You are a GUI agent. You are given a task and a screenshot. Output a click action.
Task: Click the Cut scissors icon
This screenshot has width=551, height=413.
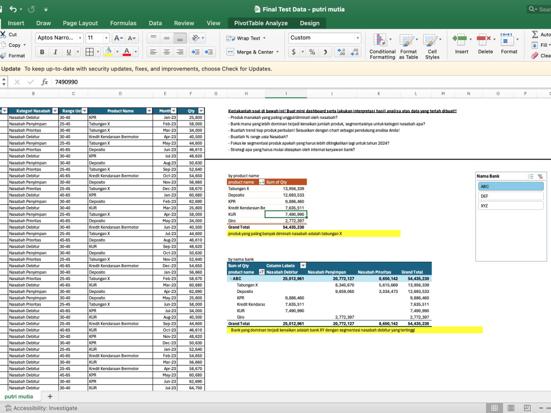click(x=3, y=34)
